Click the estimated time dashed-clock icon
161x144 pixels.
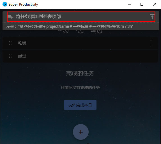pos(66,31)
